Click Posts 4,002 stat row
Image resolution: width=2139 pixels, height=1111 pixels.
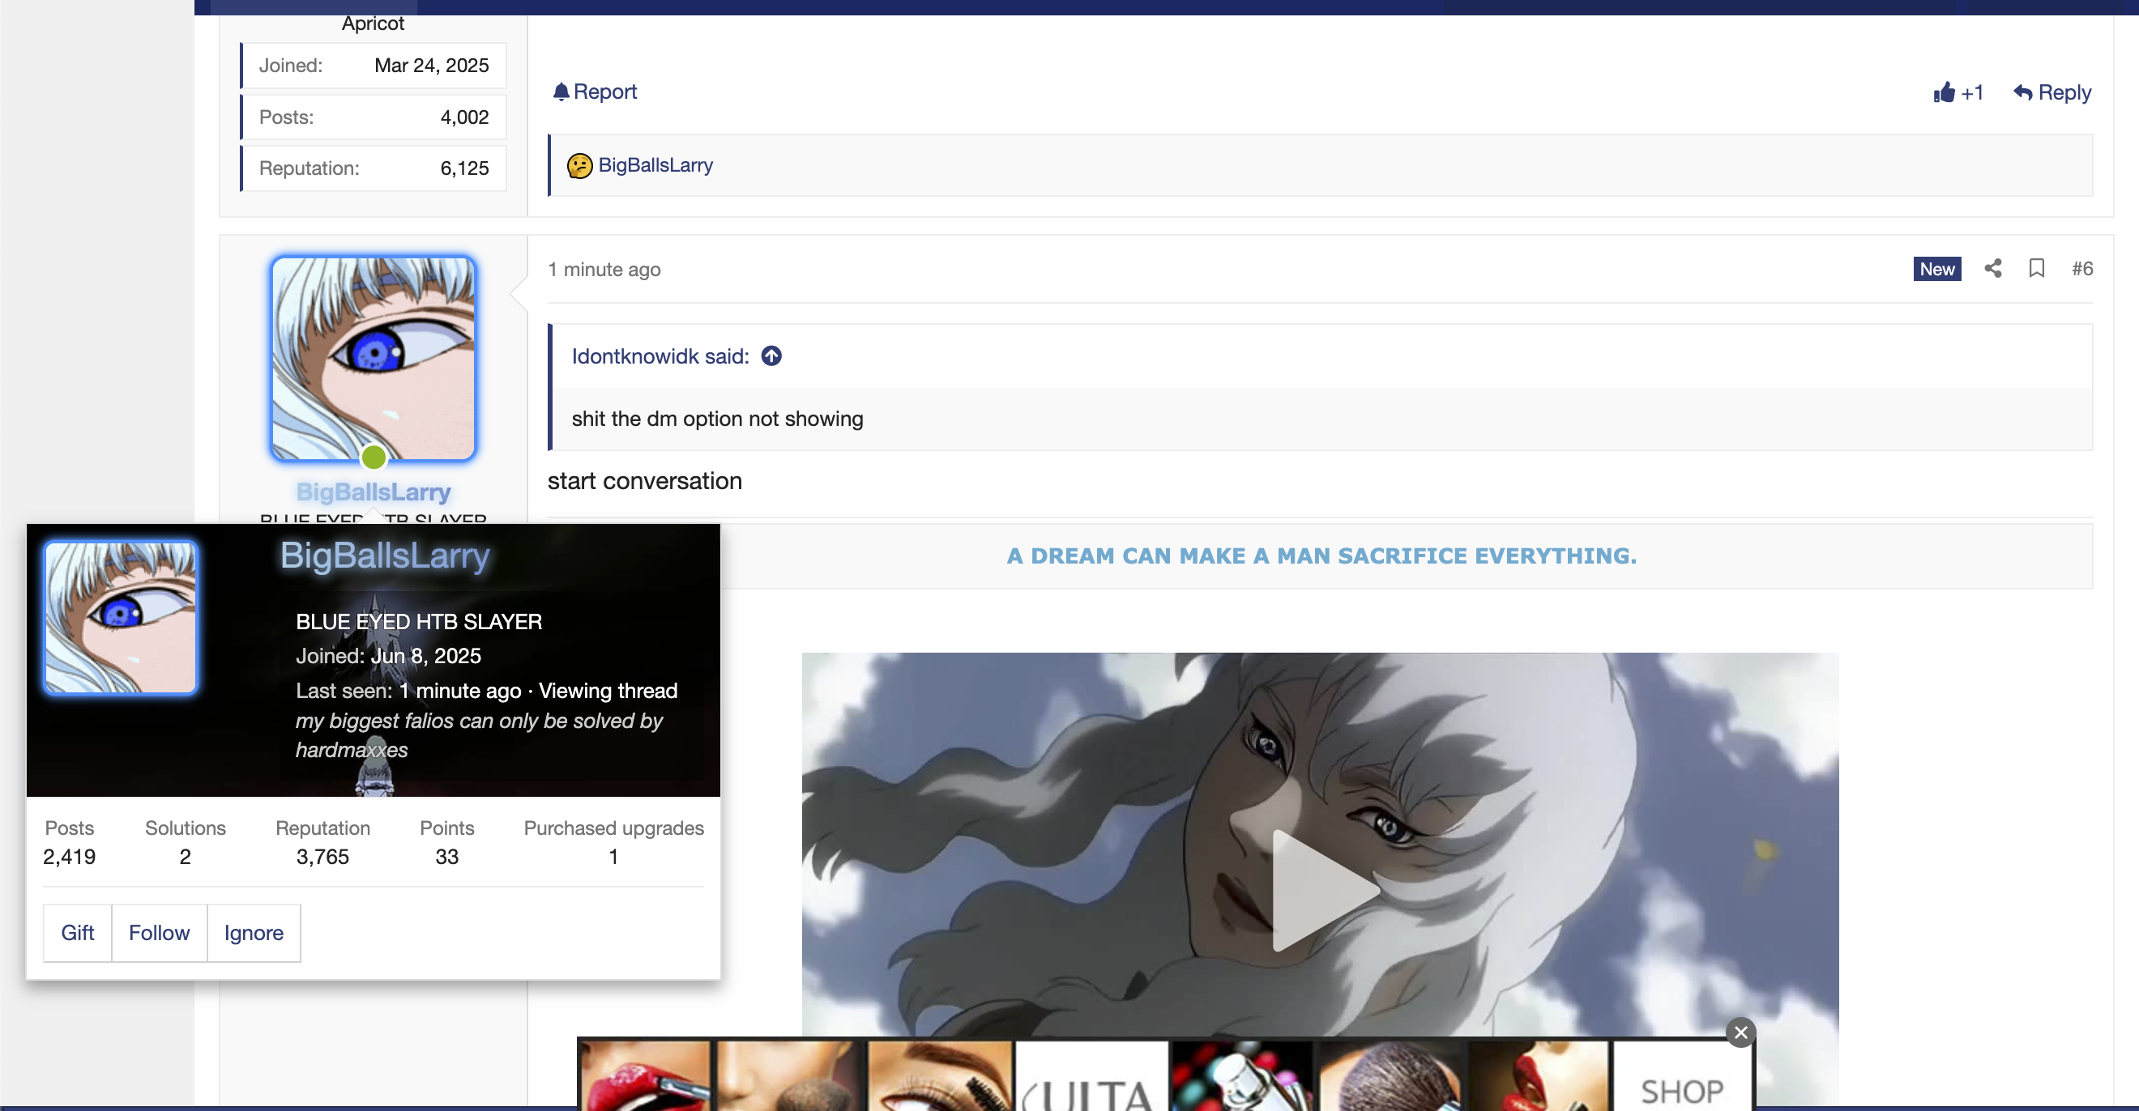tap(373, 117)
